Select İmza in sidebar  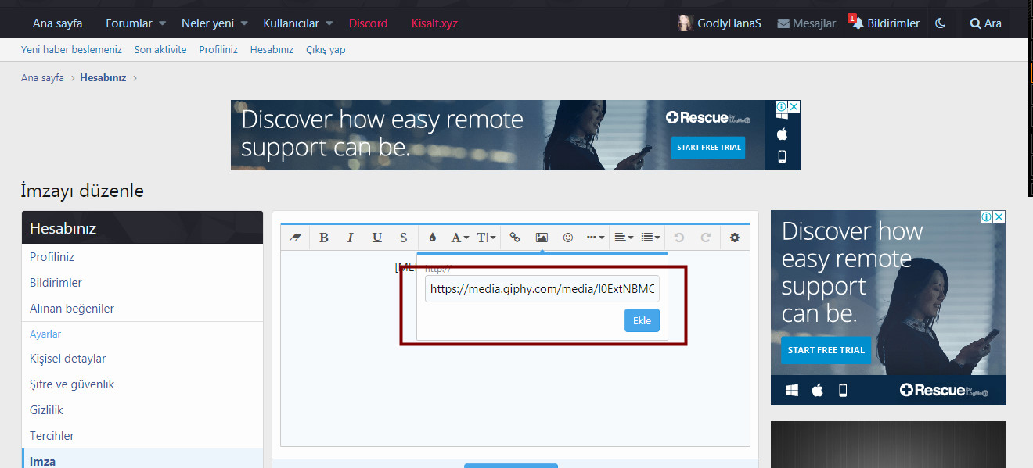coord(142,460)
